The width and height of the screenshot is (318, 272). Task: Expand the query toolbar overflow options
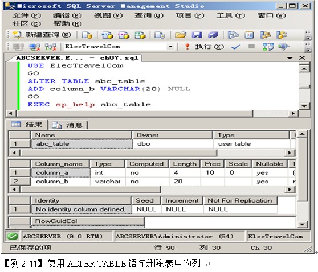coord(308,47)
